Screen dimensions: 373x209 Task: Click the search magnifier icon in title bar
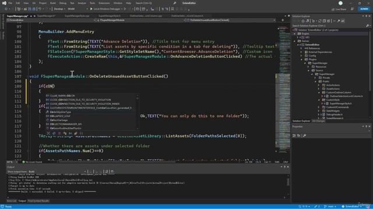[175, 3]
